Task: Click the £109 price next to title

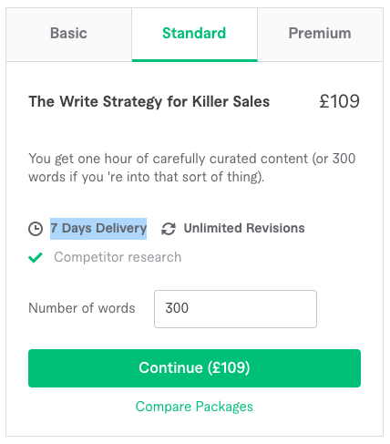Action: point(340,101)
